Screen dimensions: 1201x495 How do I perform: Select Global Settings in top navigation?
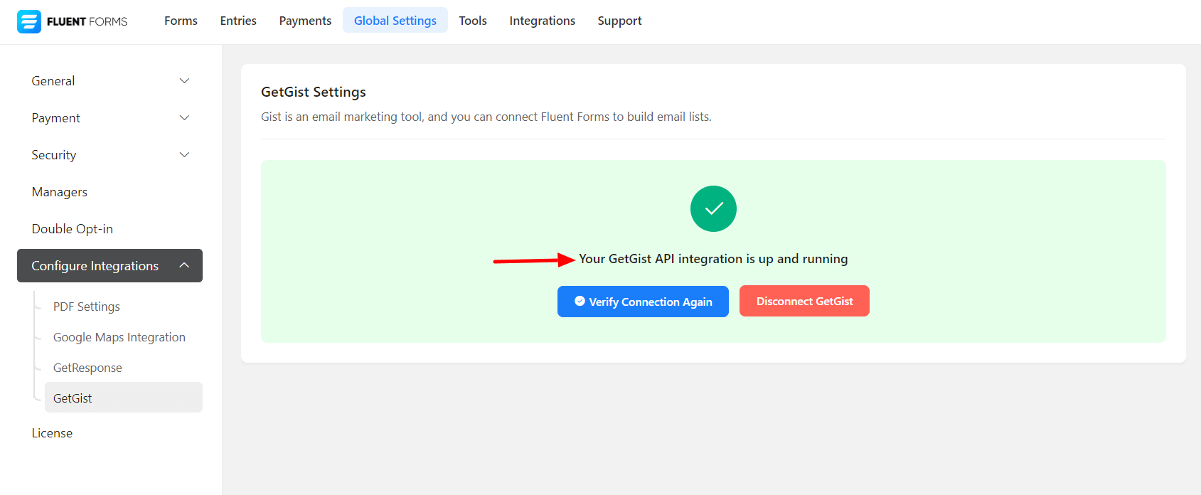[395, 21]
